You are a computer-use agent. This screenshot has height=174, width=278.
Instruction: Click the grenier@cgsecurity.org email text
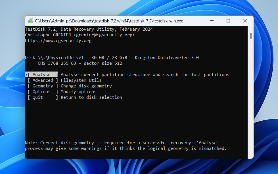[x=104, y=35]
